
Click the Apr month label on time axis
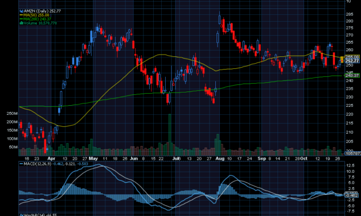[51, 159]
